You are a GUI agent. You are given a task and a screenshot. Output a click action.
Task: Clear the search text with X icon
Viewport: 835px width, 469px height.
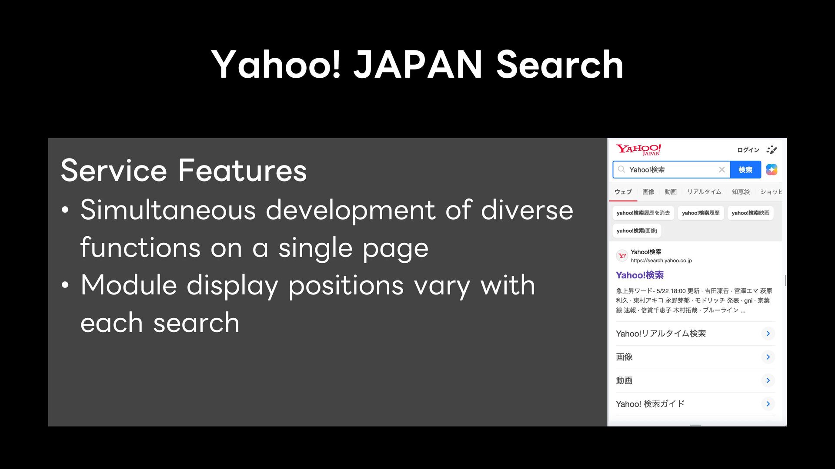(x=722, y=169)
